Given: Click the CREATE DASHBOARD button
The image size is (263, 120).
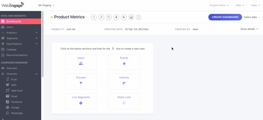Looking at the screenshot, I should [225, 17].
